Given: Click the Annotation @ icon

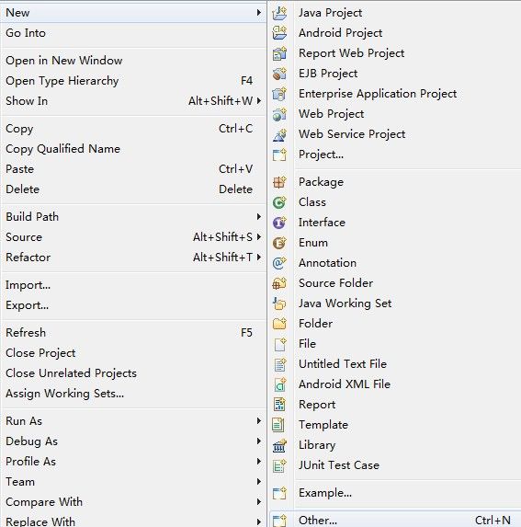Looking at the screenshot, I should tap(279, 263).
